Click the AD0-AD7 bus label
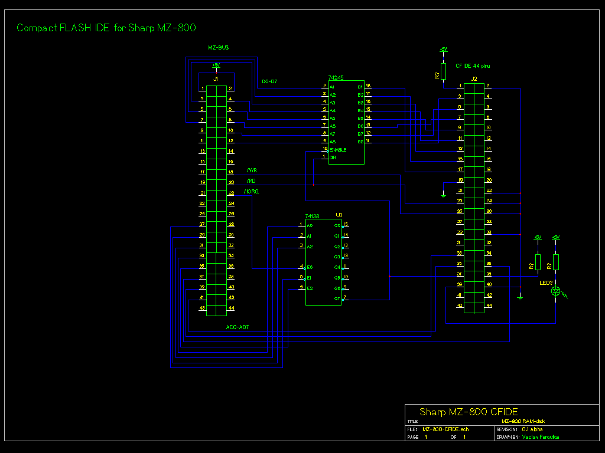This screenshot has height=453, width=605. click(238, 327)
